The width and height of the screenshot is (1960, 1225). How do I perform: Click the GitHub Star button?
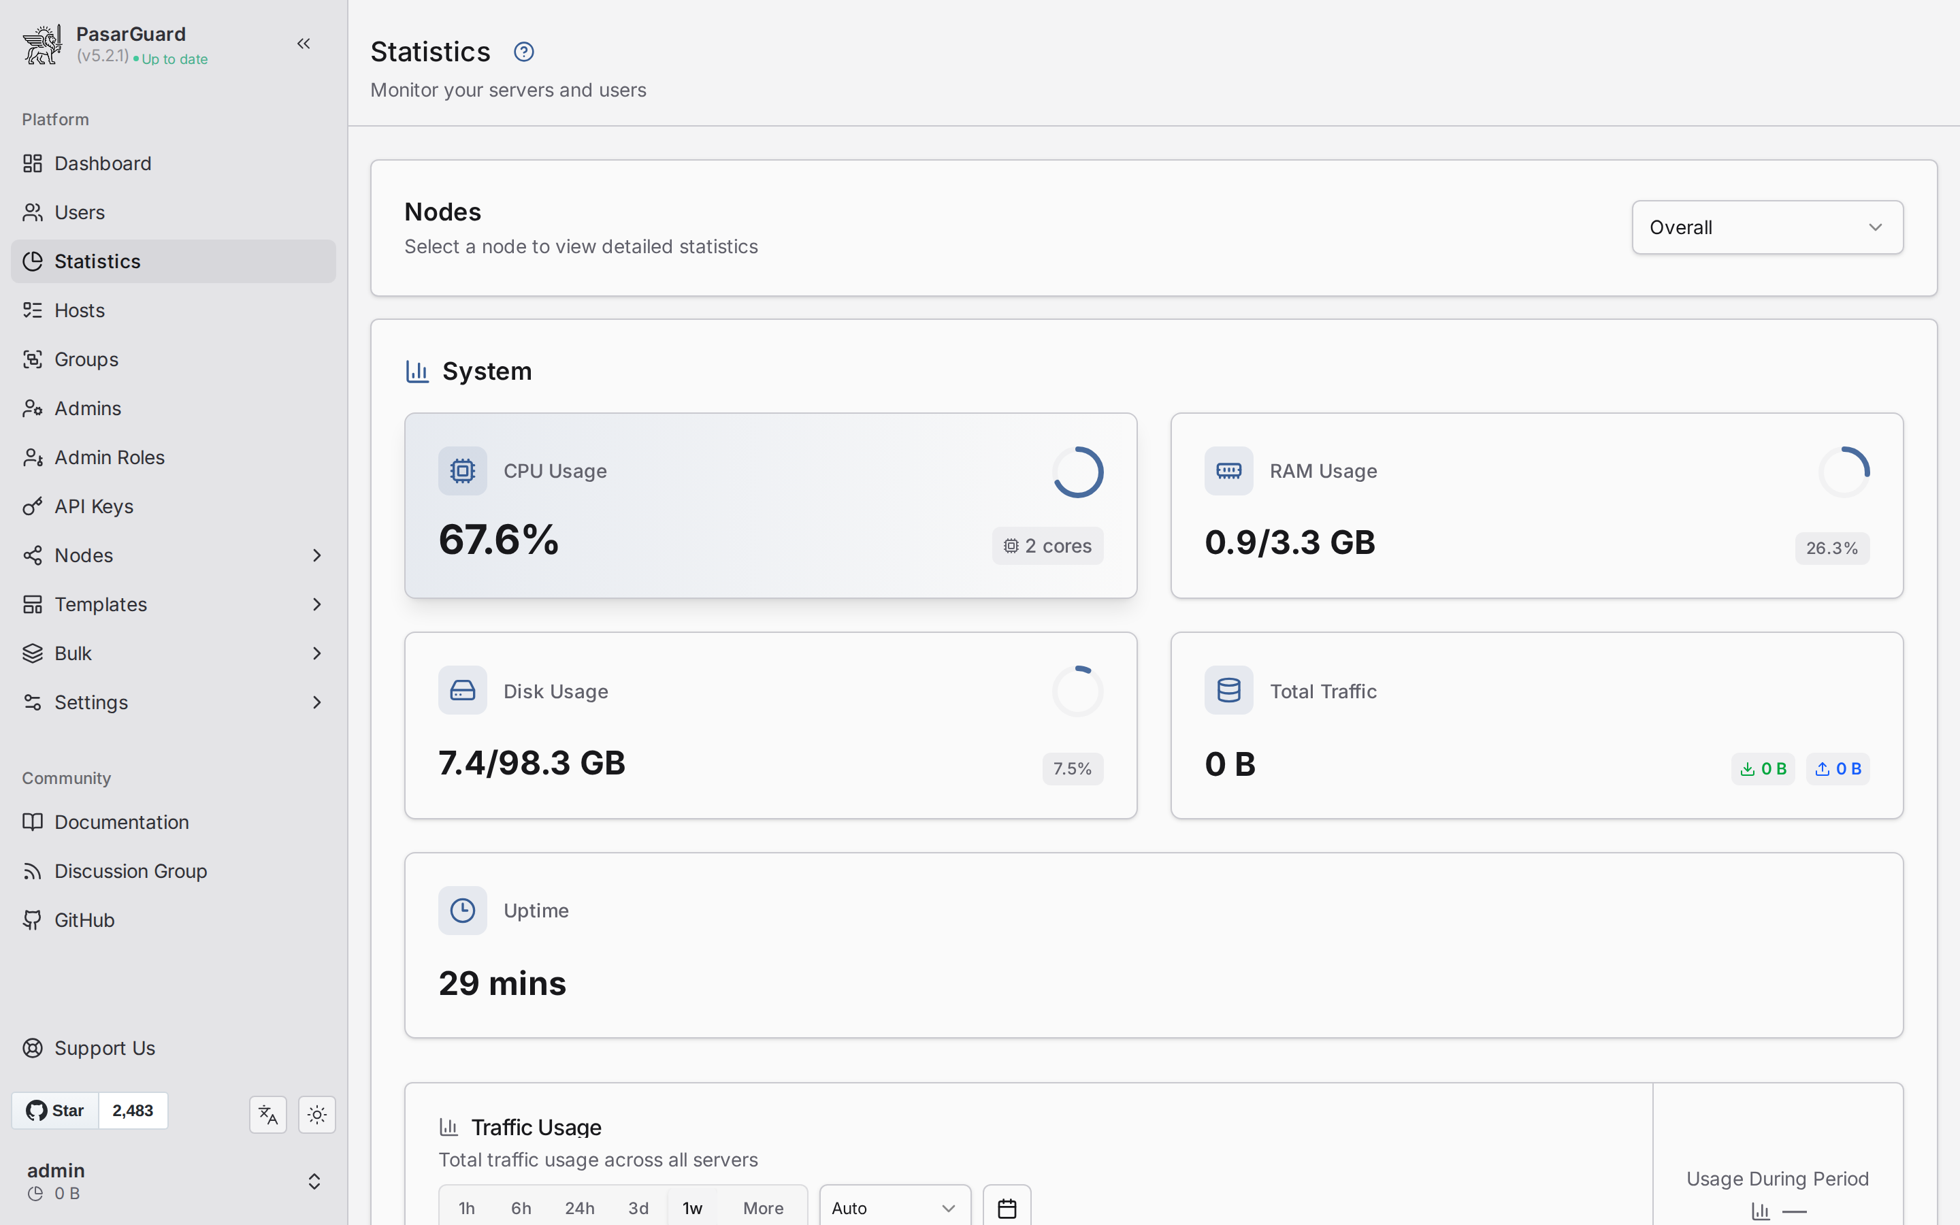(x=55, y=1111)
